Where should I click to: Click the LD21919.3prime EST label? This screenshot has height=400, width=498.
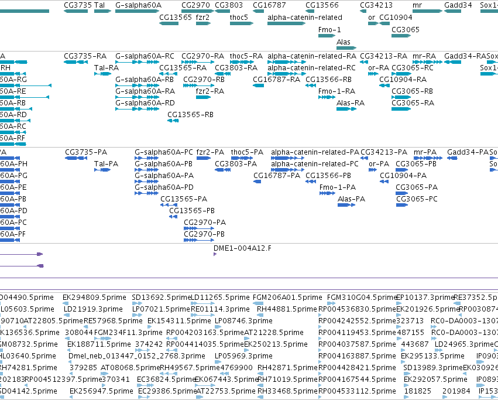[93, 309]
